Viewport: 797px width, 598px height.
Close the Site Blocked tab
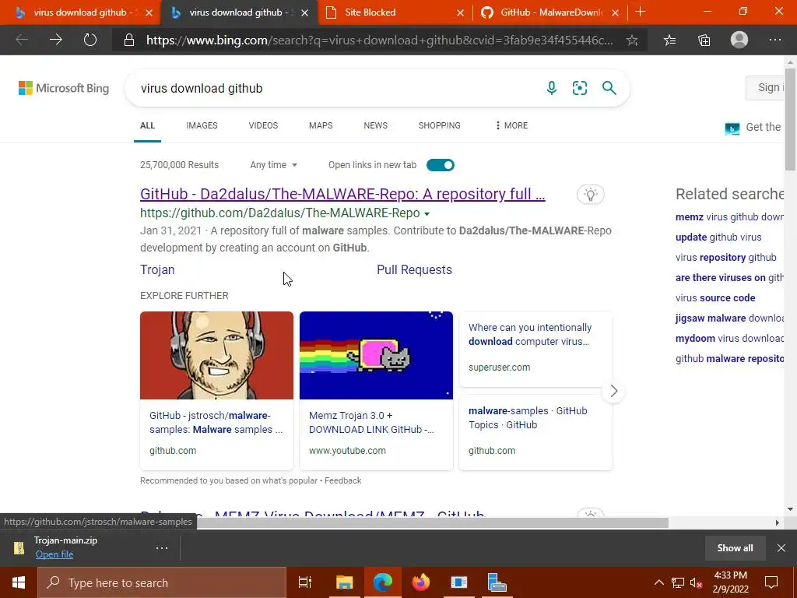coord(460,12)
